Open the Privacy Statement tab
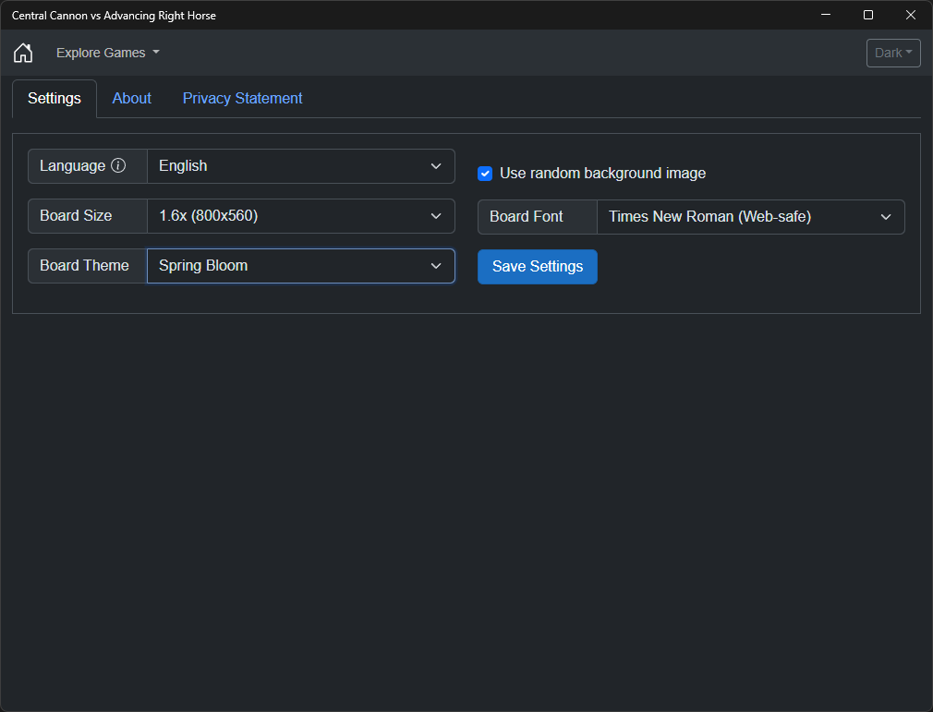Viewport: 933px width, 712px height. click(x=242, y=99)
